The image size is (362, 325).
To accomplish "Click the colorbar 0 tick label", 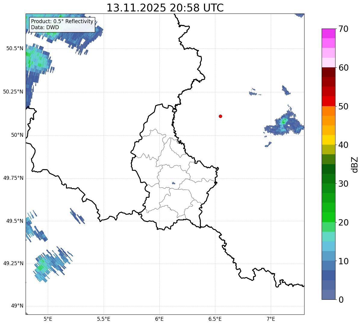I will (341, 300).
